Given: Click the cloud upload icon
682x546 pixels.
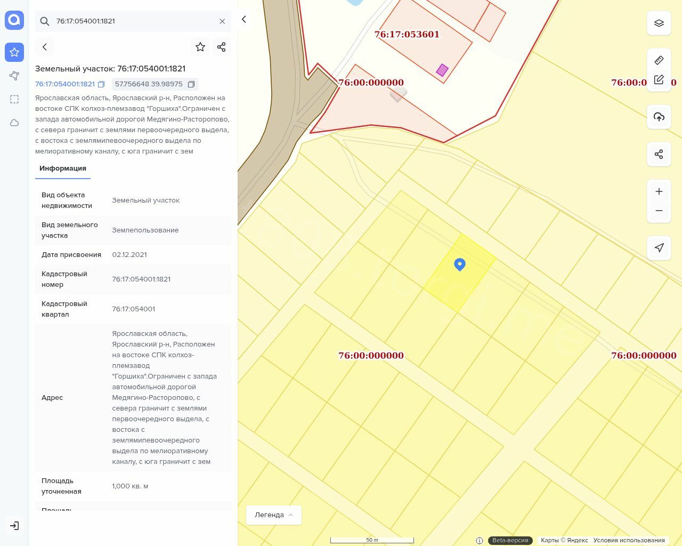Looking at the screenshot, I should point(659,117).
